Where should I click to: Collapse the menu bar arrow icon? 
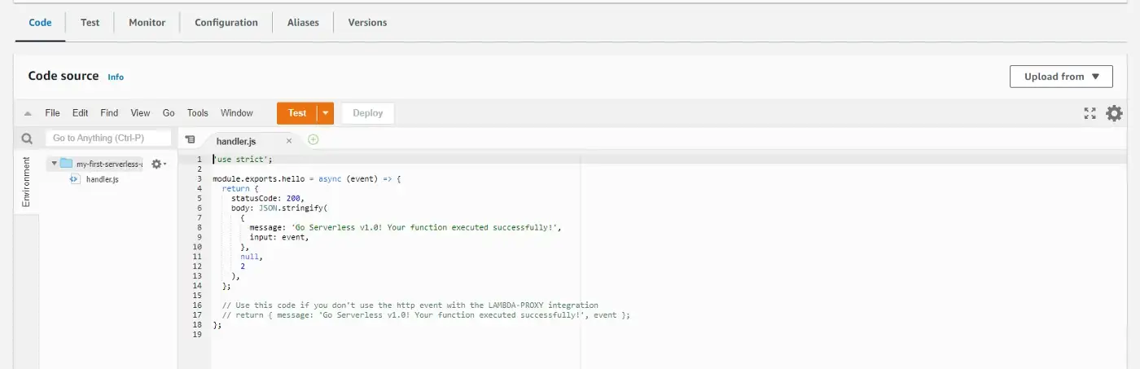pos(28,113)
